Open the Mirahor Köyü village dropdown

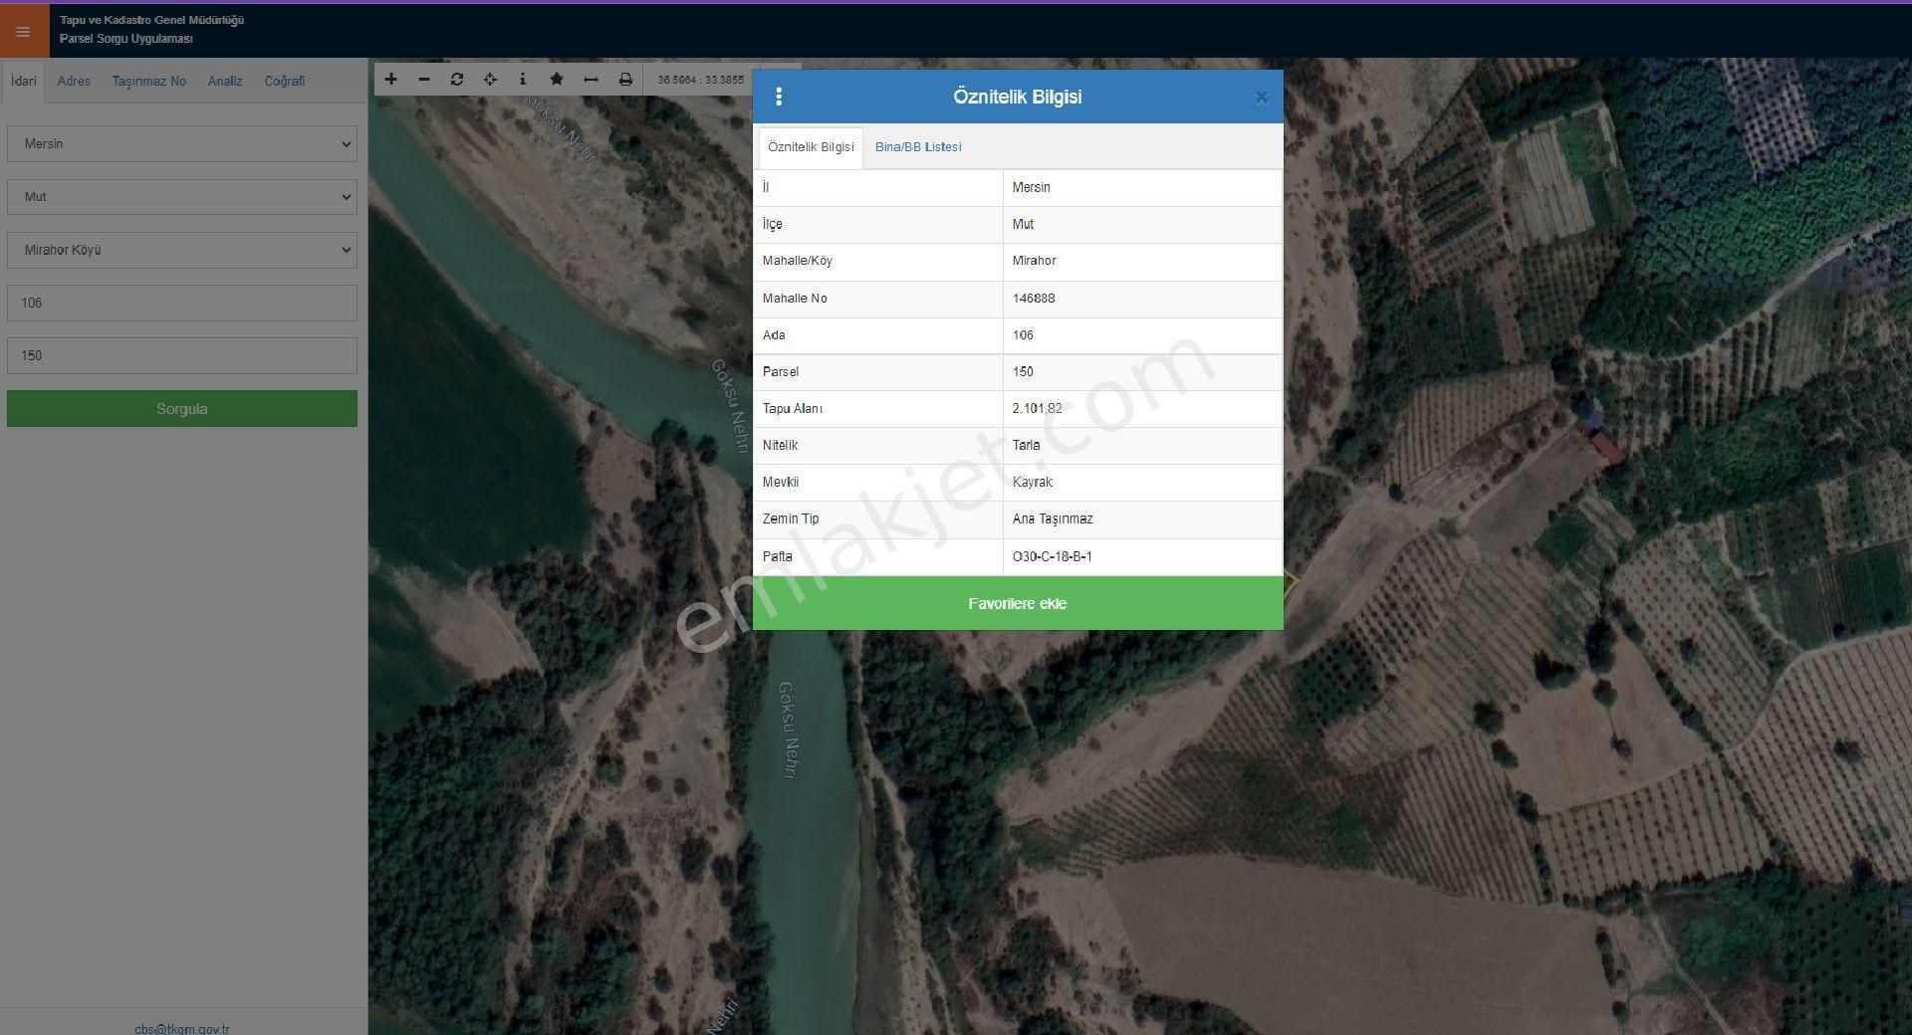pyautogui.click(x=182, y=250)
